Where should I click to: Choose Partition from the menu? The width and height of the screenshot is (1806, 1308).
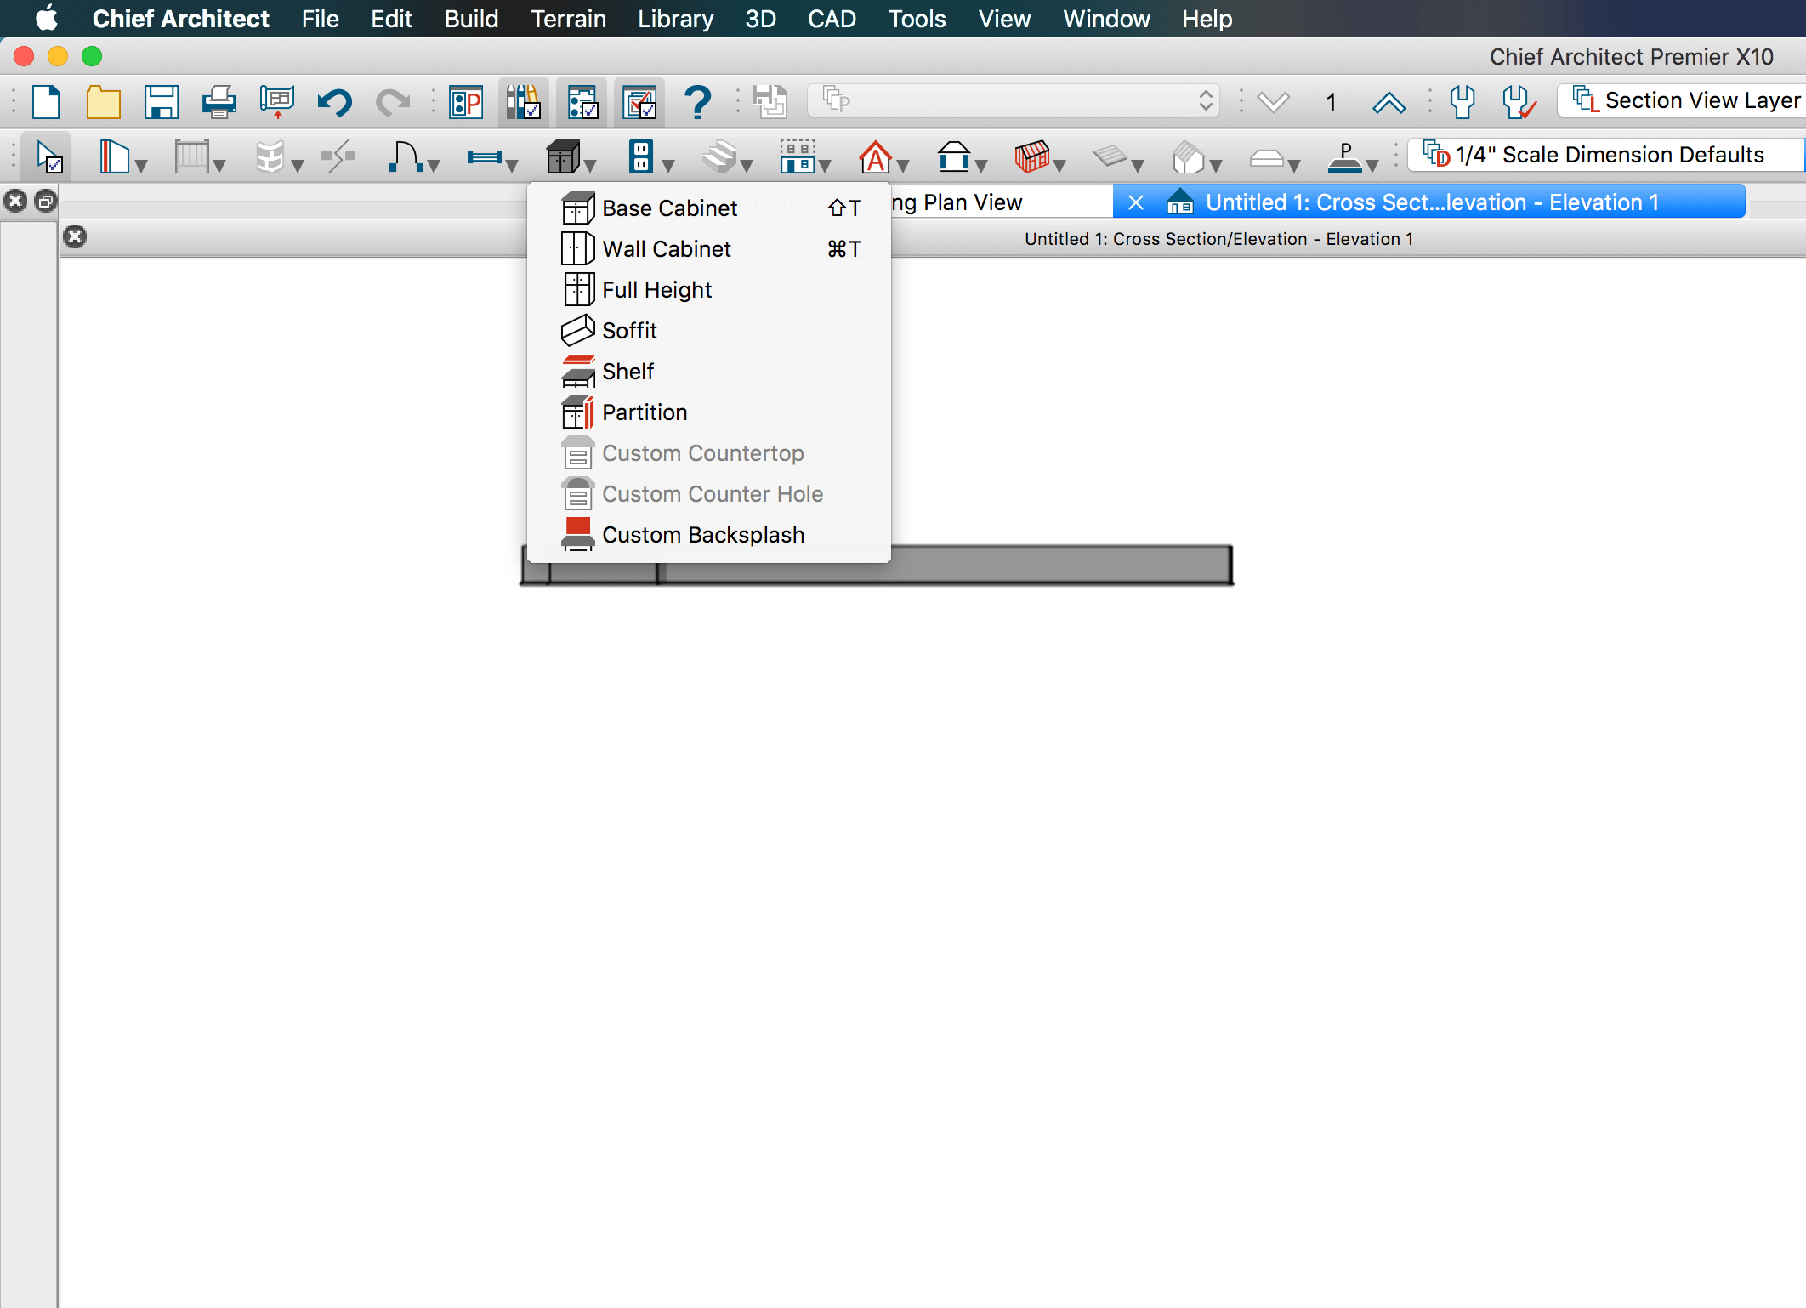[x=709, y=412]
